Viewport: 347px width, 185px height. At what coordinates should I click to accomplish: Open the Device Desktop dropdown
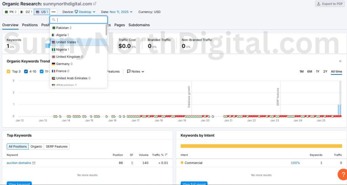[85, 12]
